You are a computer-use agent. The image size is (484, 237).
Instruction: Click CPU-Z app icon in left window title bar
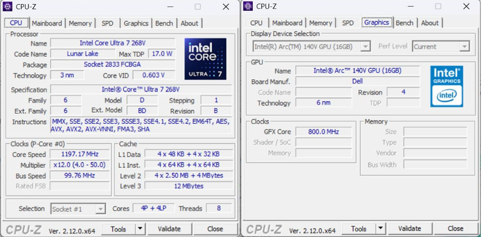[x=7, y=6]
